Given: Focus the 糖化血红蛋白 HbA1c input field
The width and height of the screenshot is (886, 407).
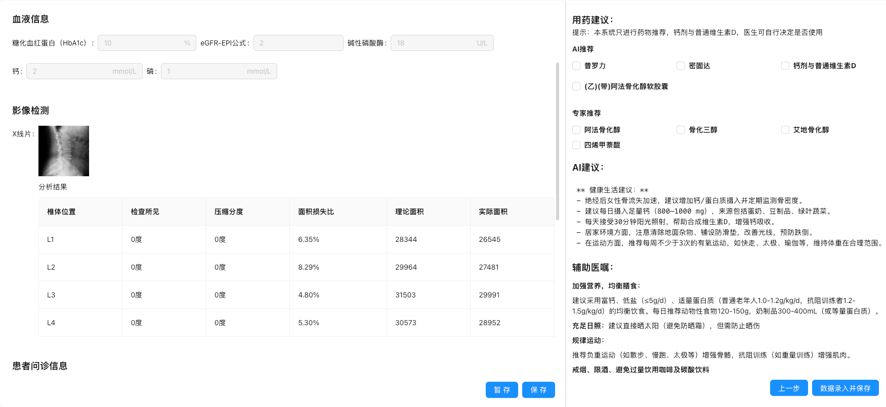Looking at the screenshot, I should (147, 43).
